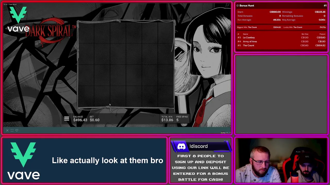This screenshot has width=330, height=185.
Task: Click the Req Average value 0.00x
Action: pos(322,20)
